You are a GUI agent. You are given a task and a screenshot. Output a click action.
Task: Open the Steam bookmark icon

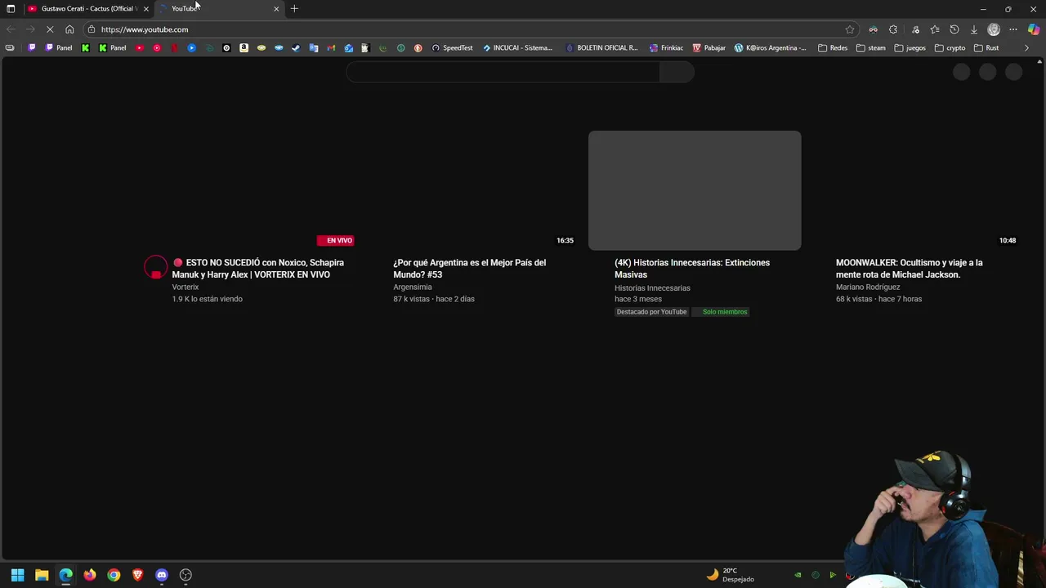pos(296,47)
